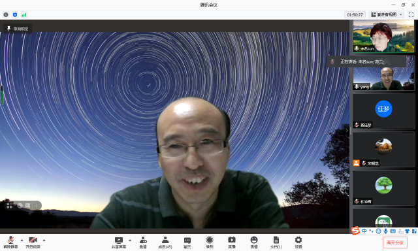
Task: Open the speaker view layout dropdown
Action: pyautogui.click(x=387, y=14)
